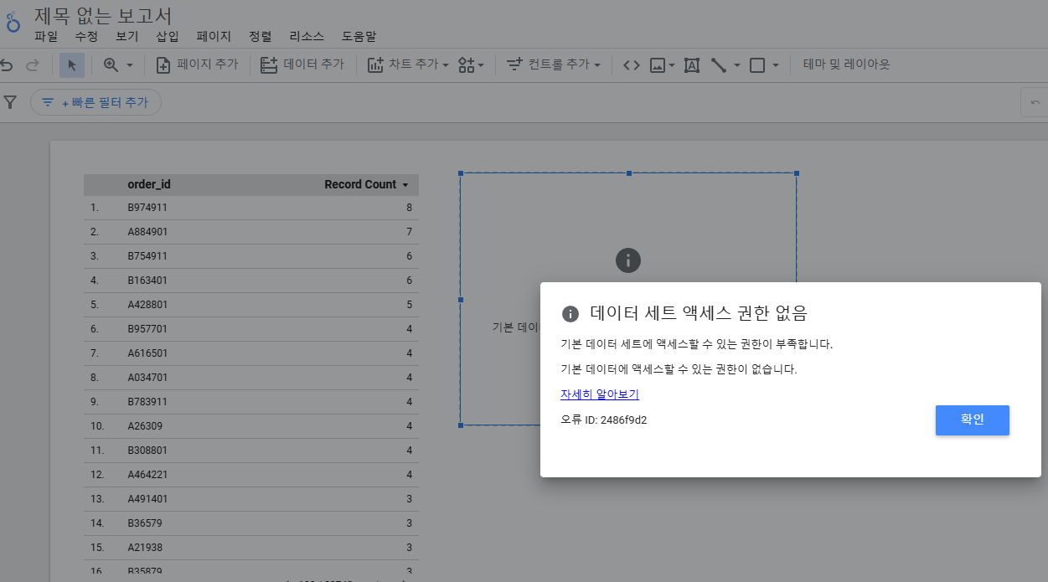The width and height of the screenshot is (1048, 582).
Task: Open the 페이지 menu
Action: 214,37
